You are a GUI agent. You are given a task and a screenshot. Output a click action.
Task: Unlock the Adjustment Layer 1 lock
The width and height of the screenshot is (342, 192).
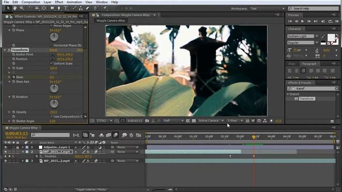18,147
